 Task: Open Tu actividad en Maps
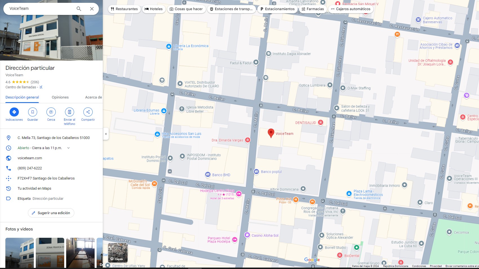pos(51,189)
